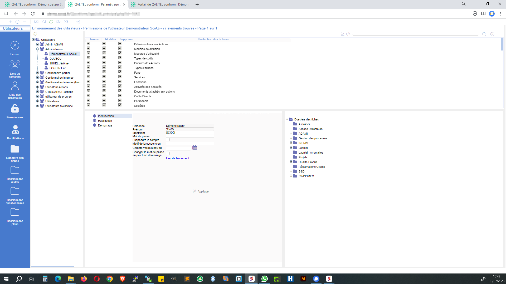506x284 pixels.
Task: Select user JUHEL Jérôme
Action: pos(59,63)
